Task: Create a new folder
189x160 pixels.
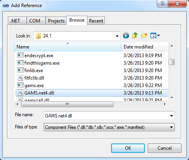Action: [x=144, y=35]
